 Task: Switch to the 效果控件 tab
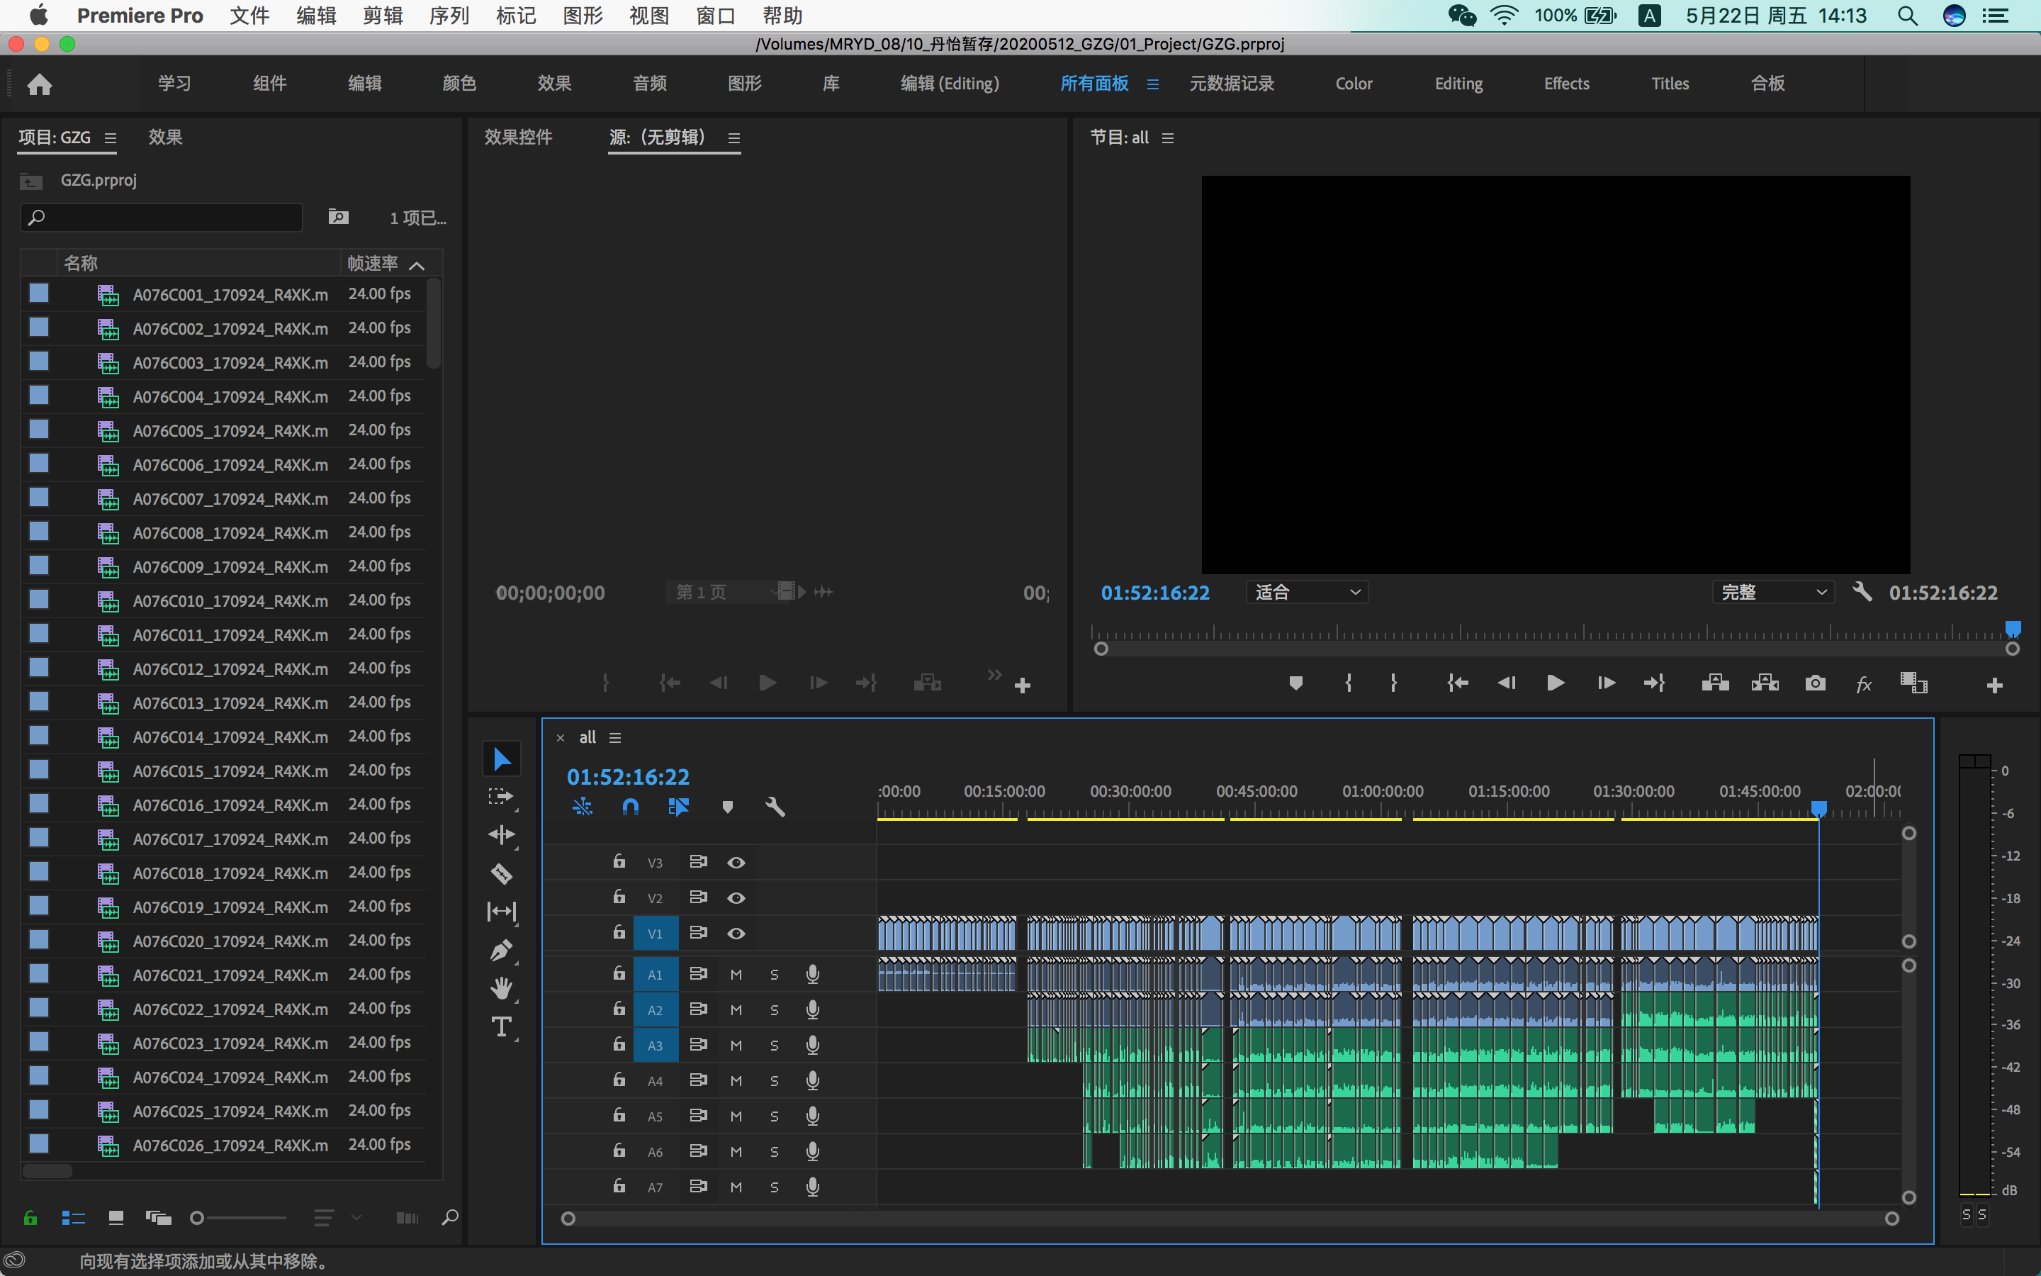pyautogui.click(x=518, y=138)
